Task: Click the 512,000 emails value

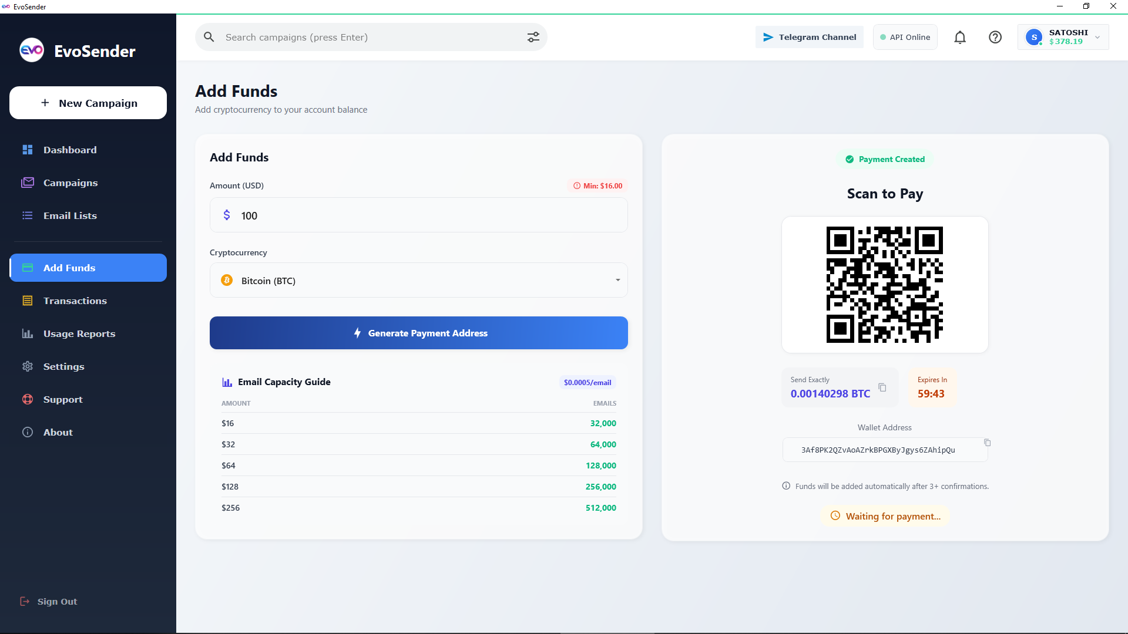Action: click(601, 508)
